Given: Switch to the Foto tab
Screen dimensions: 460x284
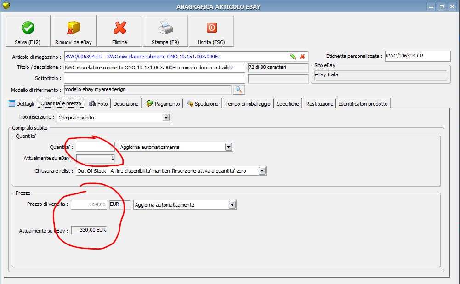Looking at the screenshot, I should tap(98, 103).
